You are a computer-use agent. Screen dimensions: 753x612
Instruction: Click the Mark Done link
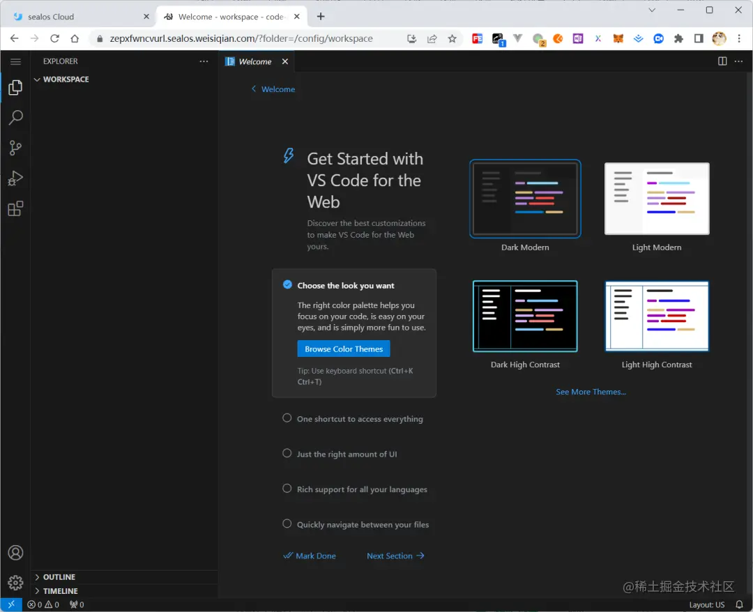click(310, 556)
